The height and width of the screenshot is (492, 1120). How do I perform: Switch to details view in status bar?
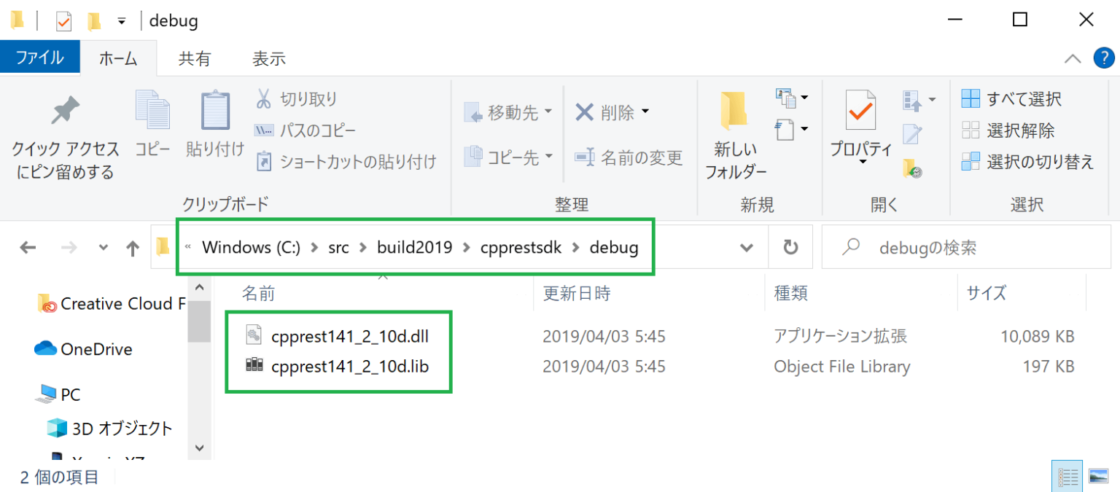[1067, 475]
